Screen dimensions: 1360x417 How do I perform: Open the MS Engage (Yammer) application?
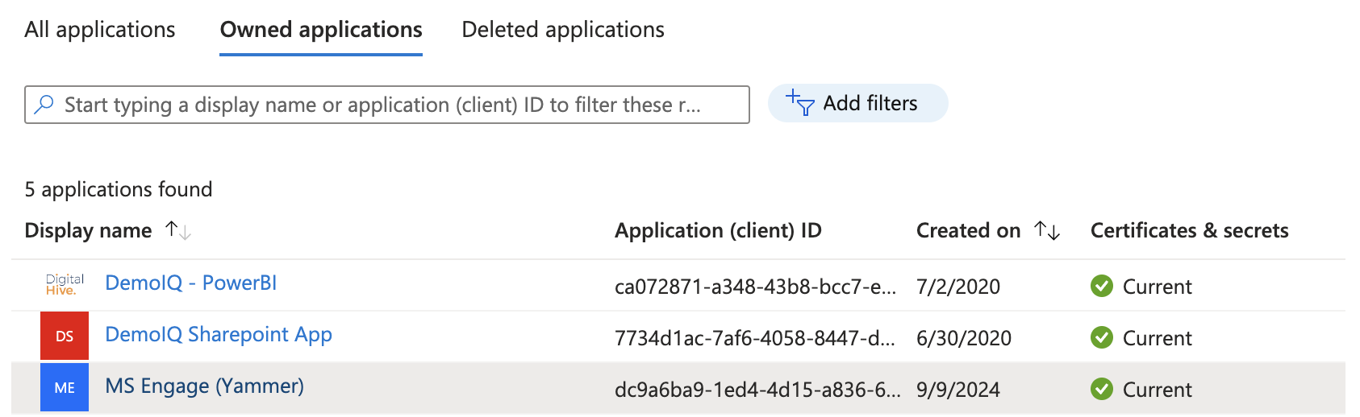[x=204, y=386]
